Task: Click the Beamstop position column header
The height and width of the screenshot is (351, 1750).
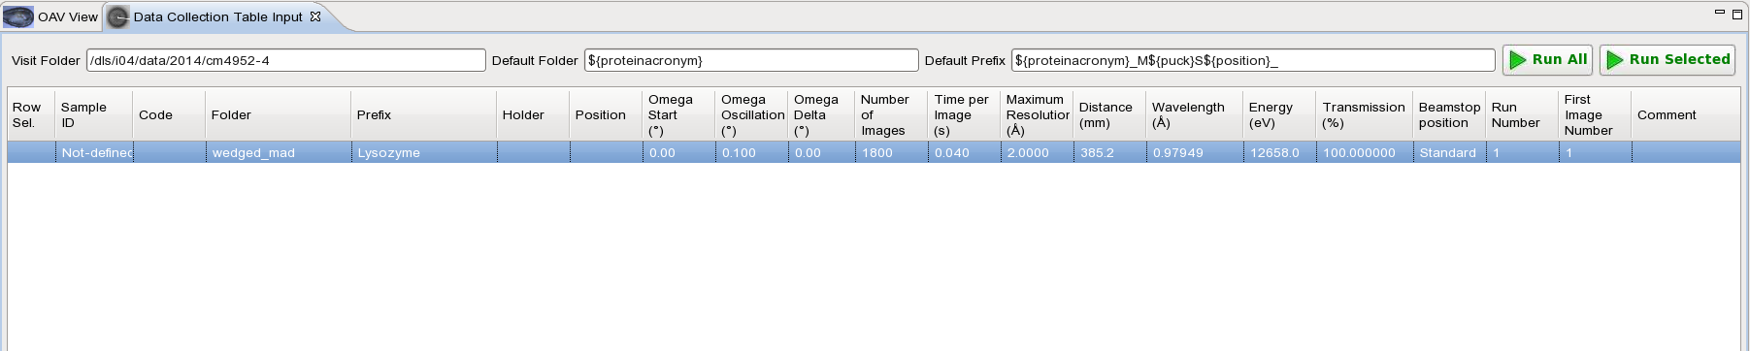Action: click(x=1449, y=114)
